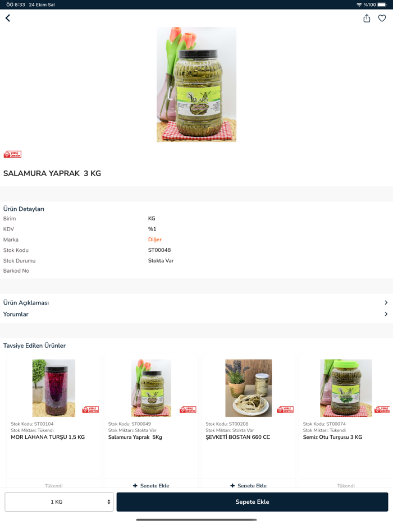The image size is (393, 524).
Task: Tap the share icon
Action: tap(367, 19)
